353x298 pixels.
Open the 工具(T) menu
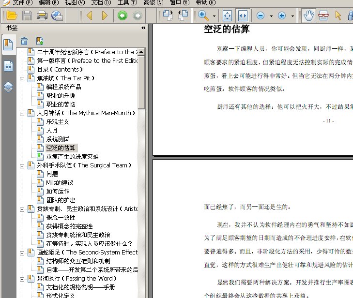[x=127, y=2]
